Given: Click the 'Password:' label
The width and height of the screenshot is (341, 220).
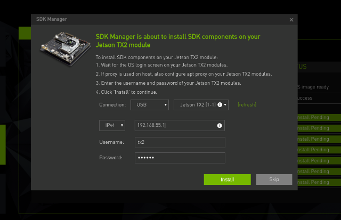Looking at the screenshot, I should coord(111,158).
